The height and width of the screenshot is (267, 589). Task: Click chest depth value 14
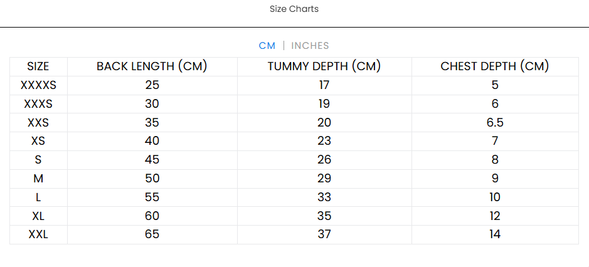click(x=495, y=235)
